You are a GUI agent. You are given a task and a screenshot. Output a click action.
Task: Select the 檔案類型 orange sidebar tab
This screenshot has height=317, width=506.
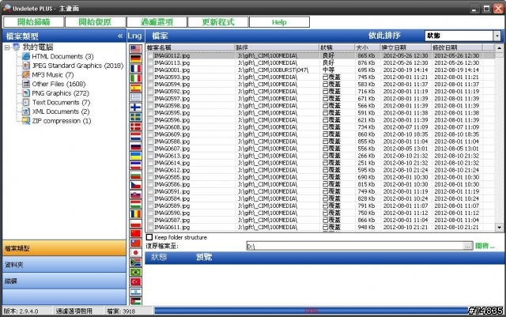pos(64,248)
